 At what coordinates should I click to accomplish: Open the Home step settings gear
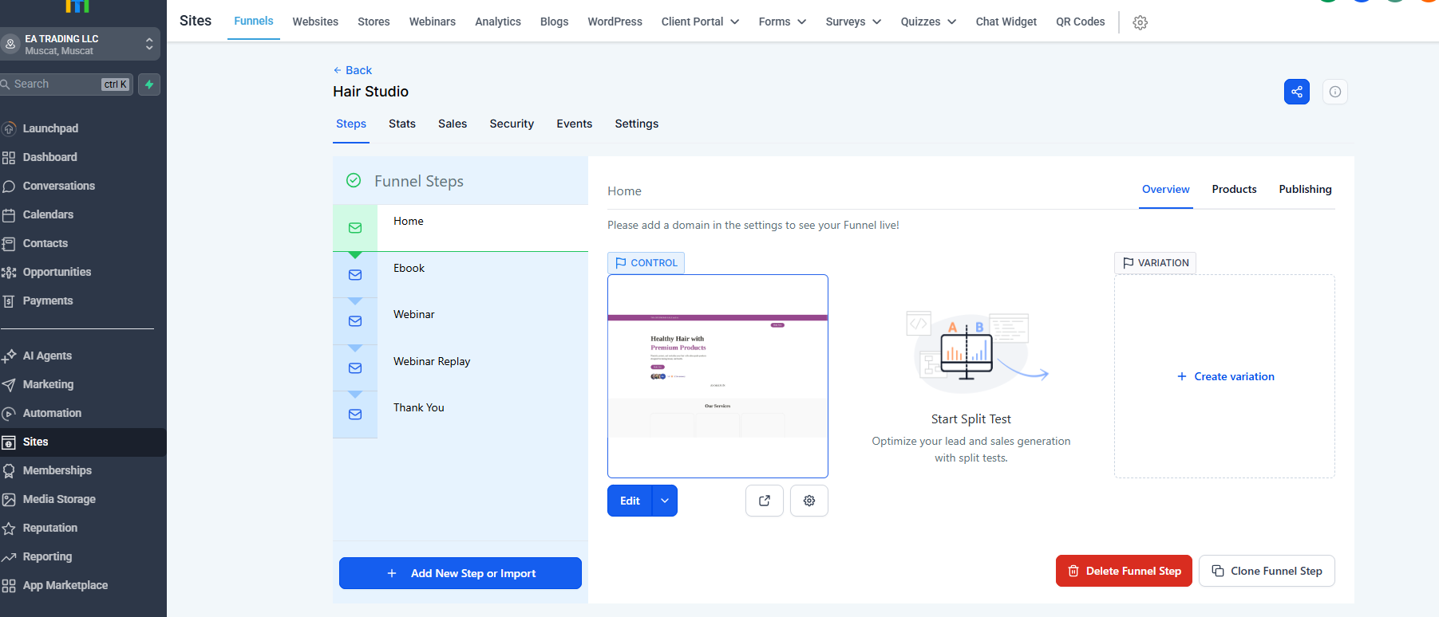click(x=809, y=501)
